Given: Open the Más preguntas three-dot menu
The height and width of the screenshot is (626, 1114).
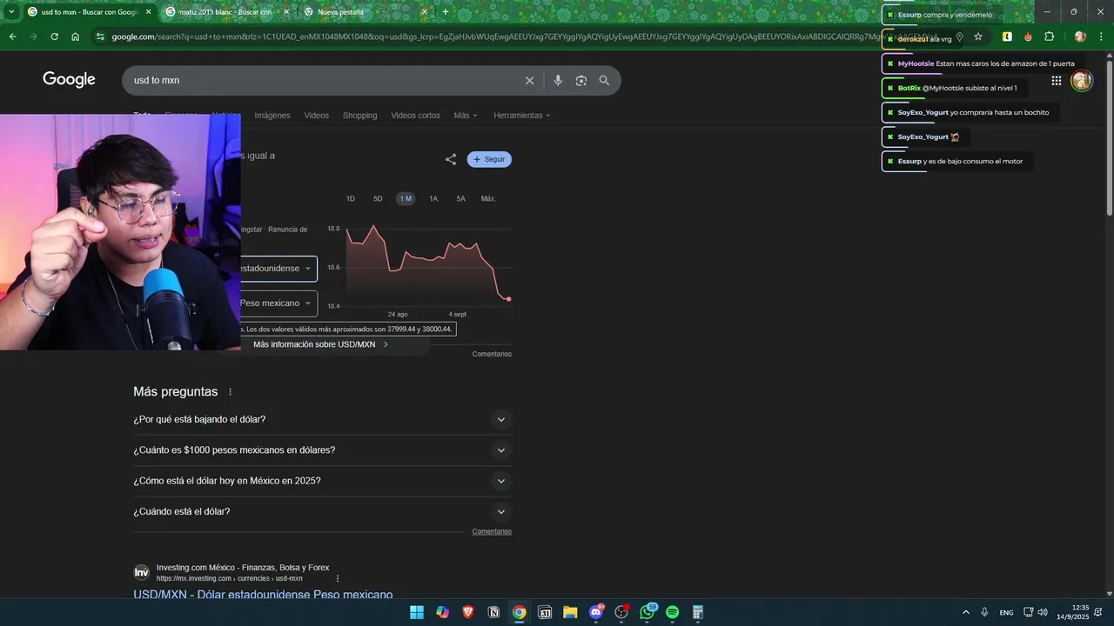Looking at the screenshot, I should (x=230, y=392).
